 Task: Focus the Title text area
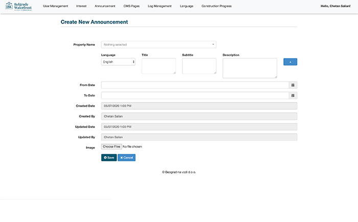tap(159, 66)
